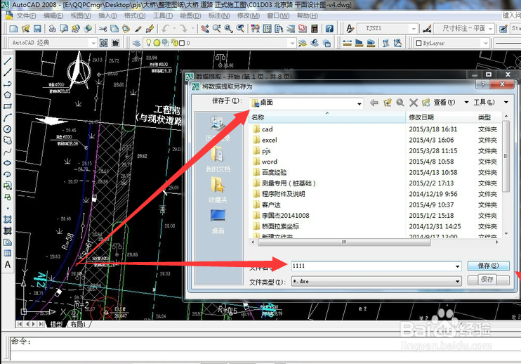Expand the 保存于 location dropdown

click(360, 104)
